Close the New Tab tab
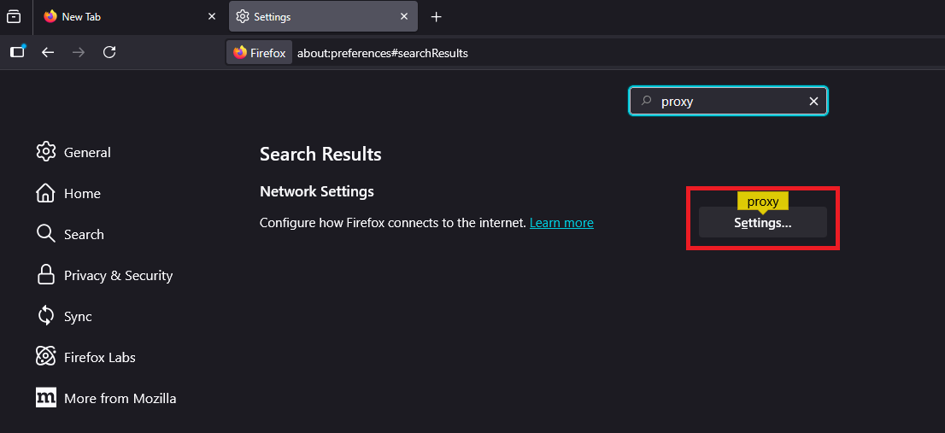The image size is (945, 433). [x=212, y=17]
